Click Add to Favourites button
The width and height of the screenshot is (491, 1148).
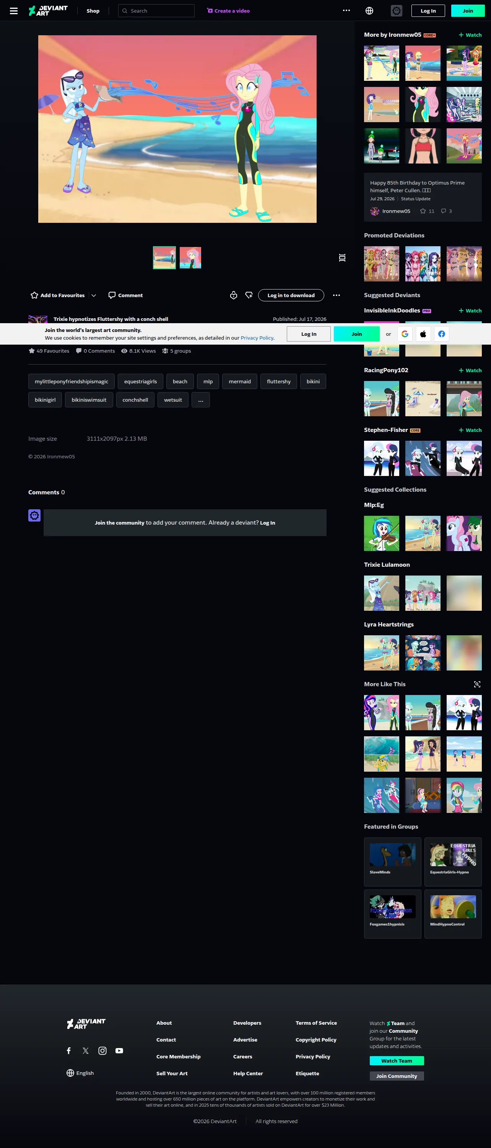57,296
